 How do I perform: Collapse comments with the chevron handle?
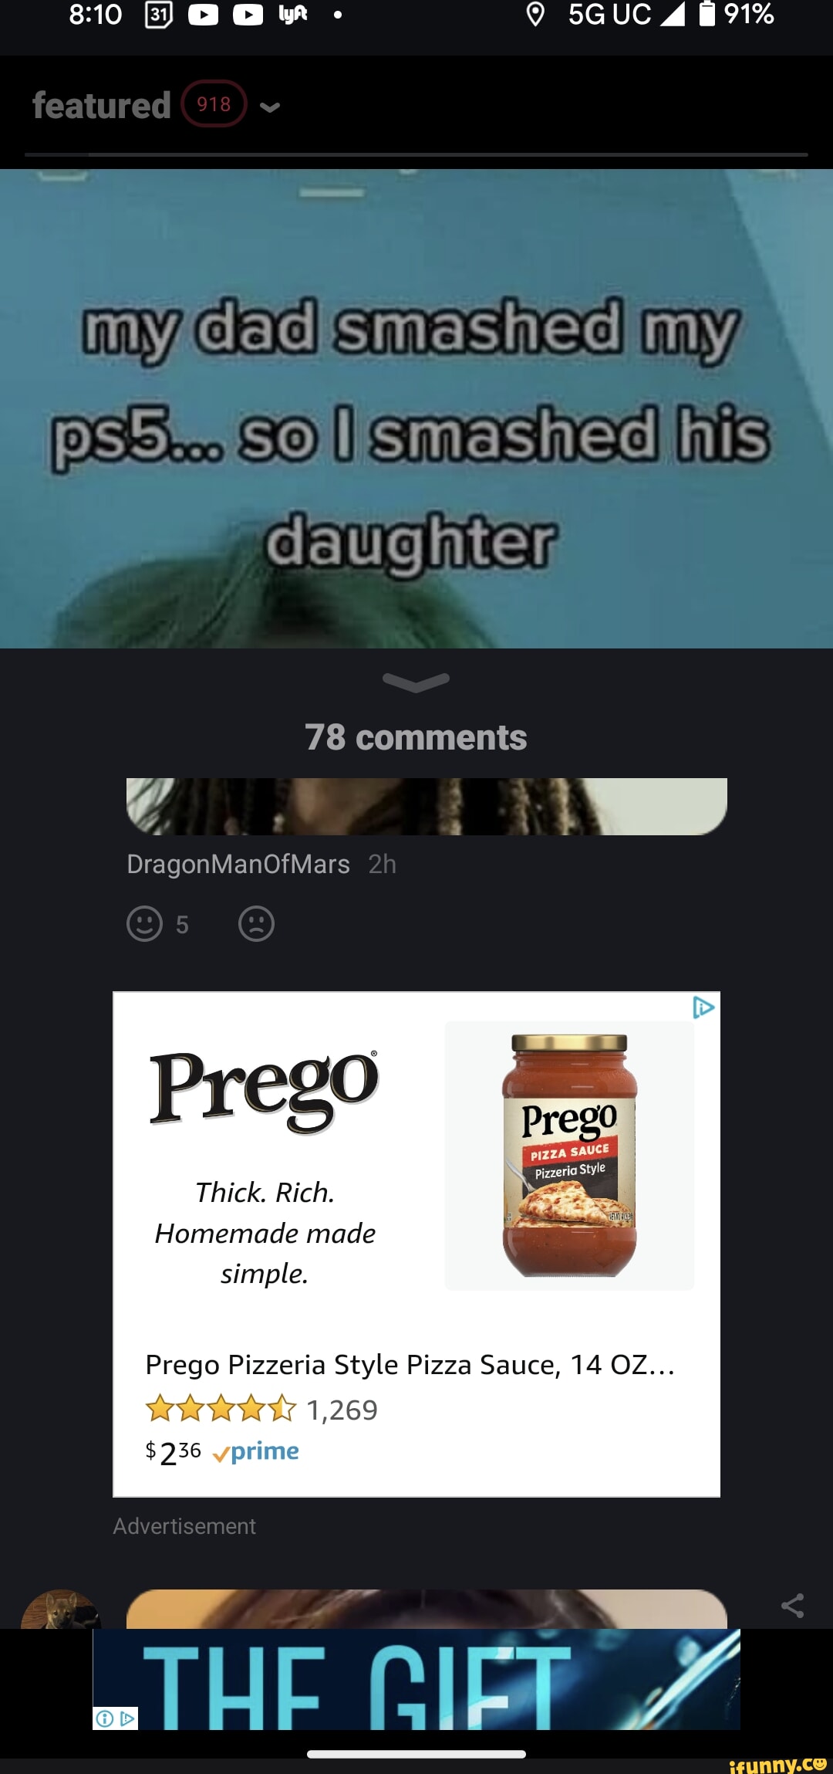point(416,682)
